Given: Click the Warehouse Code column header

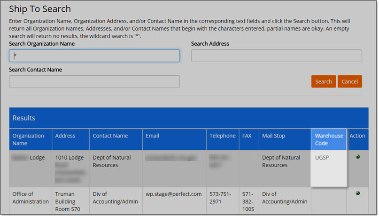Looking at the screenshot, I should point(329,139).
